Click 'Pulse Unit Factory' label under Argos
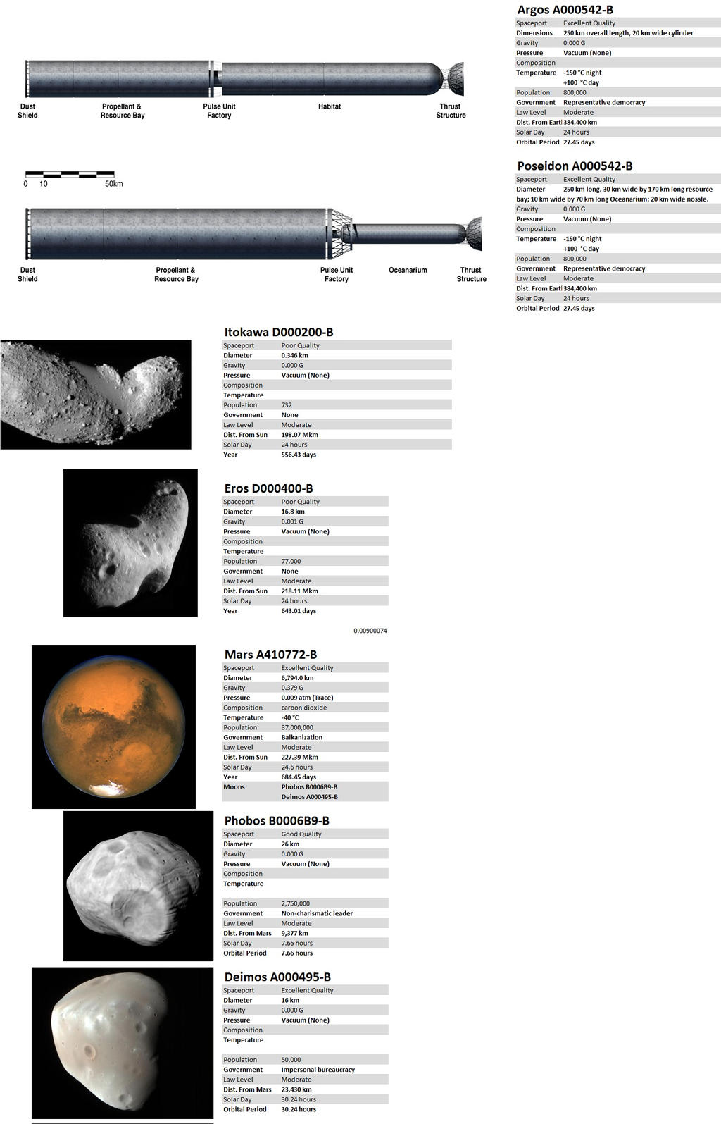Viewport: 721px width, 1124px height. tap(219, 111)
